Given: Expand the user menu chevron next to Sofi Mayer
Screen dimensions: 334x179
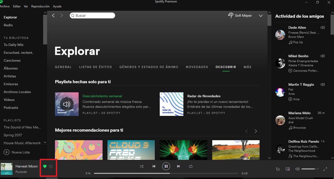Looking at the screenshot, I should (x=261, y=16).
